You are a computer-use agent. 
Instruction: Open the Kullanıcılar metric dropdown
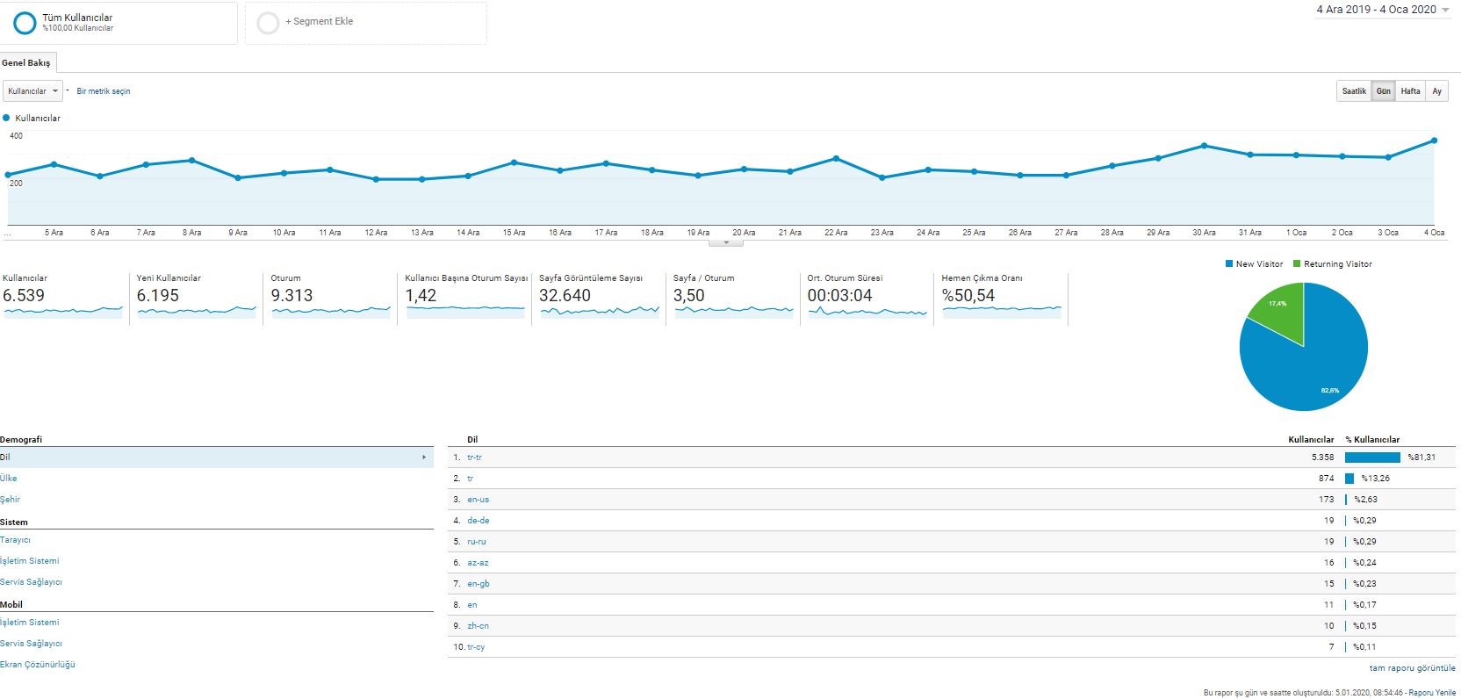(x=33, y=91)
